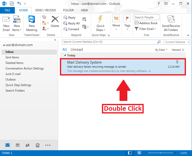Image resolution: width=192 pixels, height=156 pixels.
Task: Click Send/Receive All Folders
Action: coord(171,23)
